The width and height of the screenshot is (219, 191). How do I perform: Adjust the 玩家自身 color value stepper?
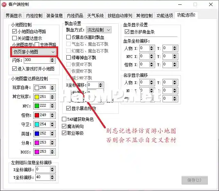coord(52,88)
